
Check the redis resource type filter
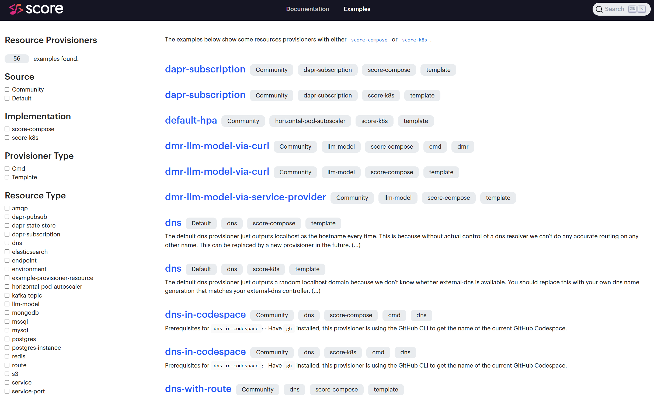coord(7,356)
